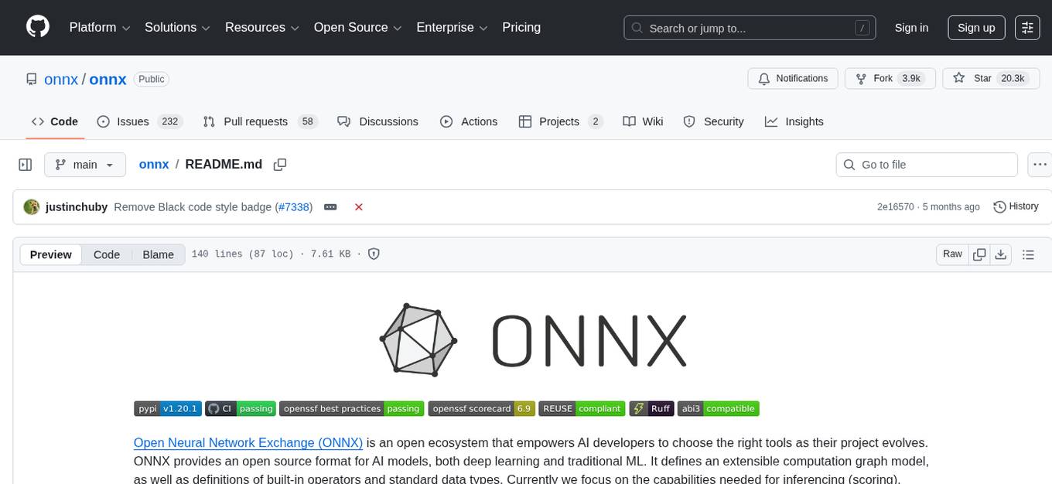This screenshot has height=484, width=1052.
Task: Open the more options ellipsis menu
Action: [1040, 164]
